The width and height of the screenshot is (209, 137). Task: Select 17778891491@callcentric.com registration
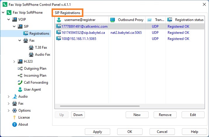[85, 27]
